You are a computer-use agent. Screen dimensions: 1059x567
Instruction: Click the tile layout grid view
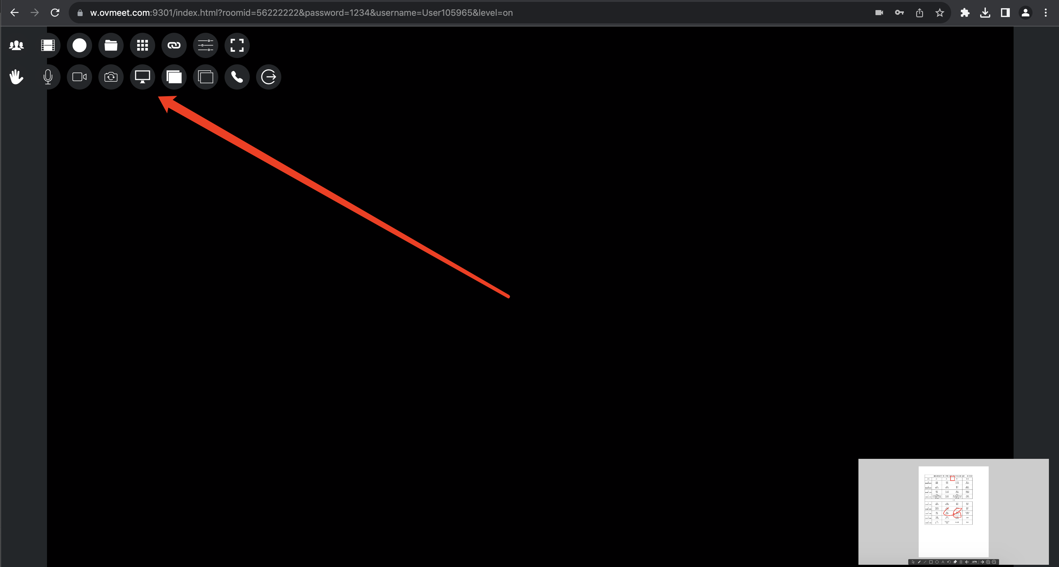(142, 45)
